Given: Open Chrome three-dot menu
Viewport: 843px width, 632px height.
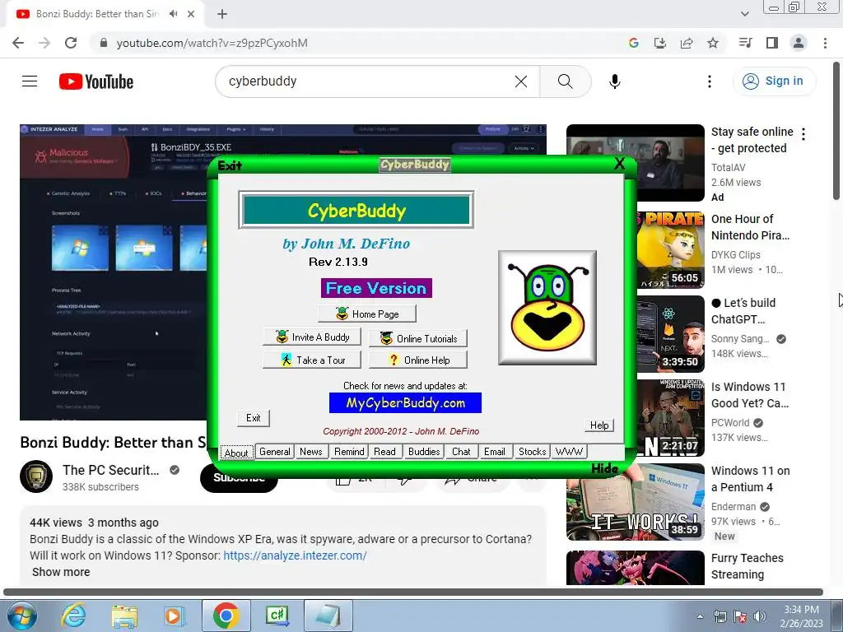Looking at the screenshot, I should click(825, 43).
